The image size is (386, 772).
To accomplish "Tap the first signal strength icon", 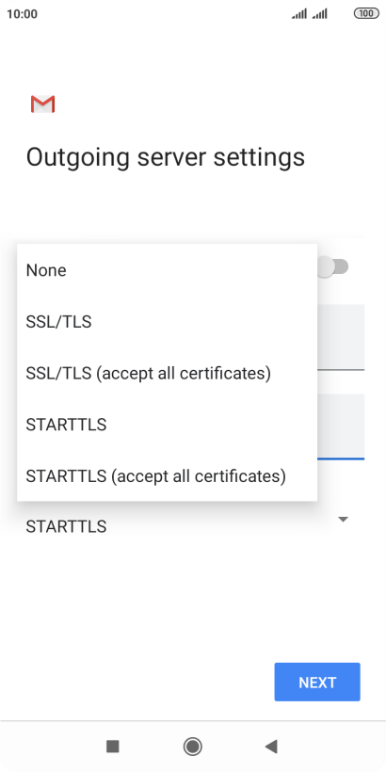I will click(298, 14).
